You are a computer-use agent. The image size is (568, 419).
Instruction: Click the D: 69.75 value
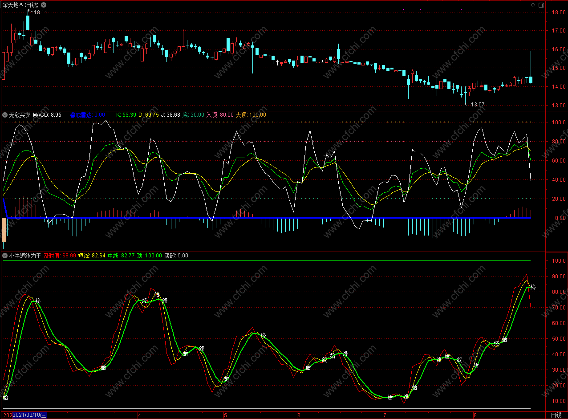click(x=148, y=115)
